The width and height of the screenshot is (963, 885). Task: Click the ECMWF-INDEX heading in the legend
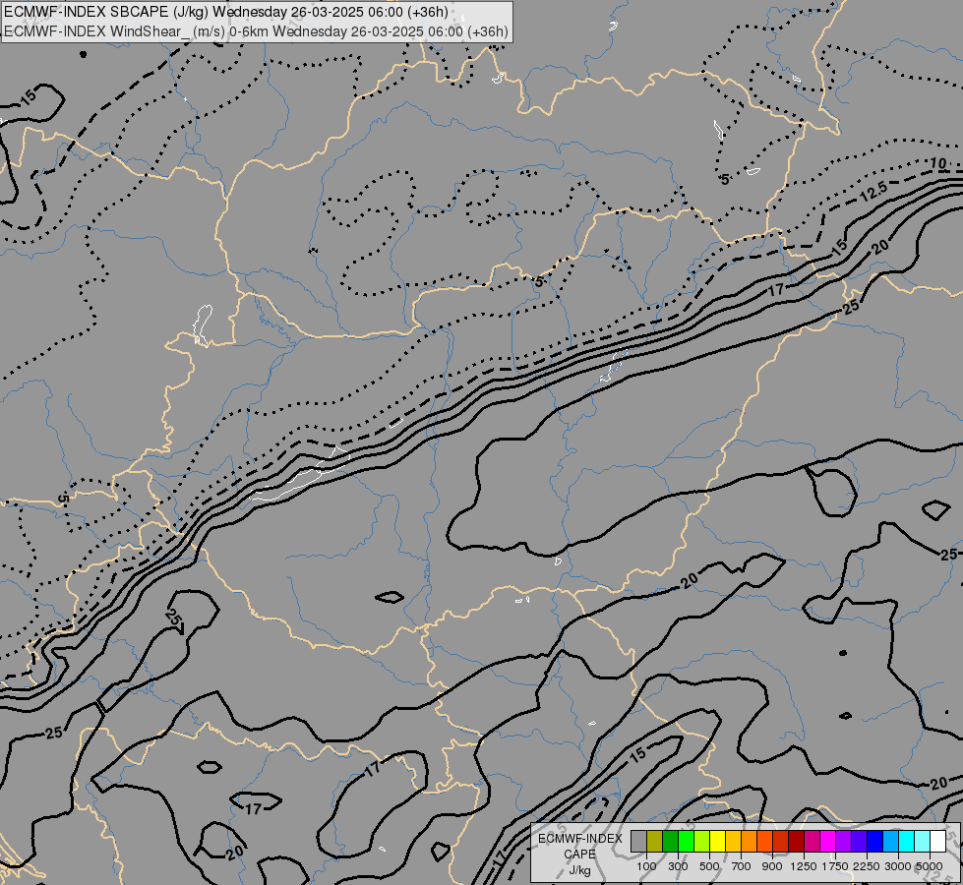[x=579, y=839]
